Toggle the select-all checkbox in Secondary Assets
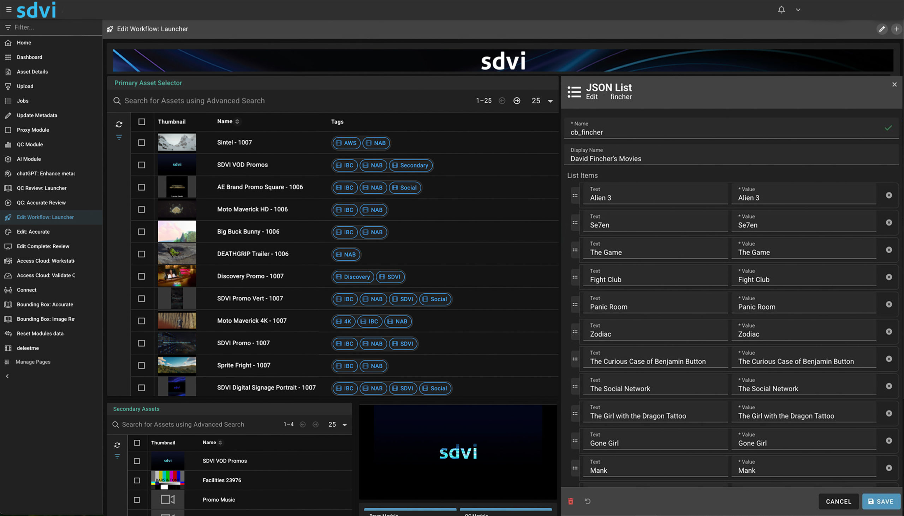Viewport: 904px width, 516px height. coord(137,443)
